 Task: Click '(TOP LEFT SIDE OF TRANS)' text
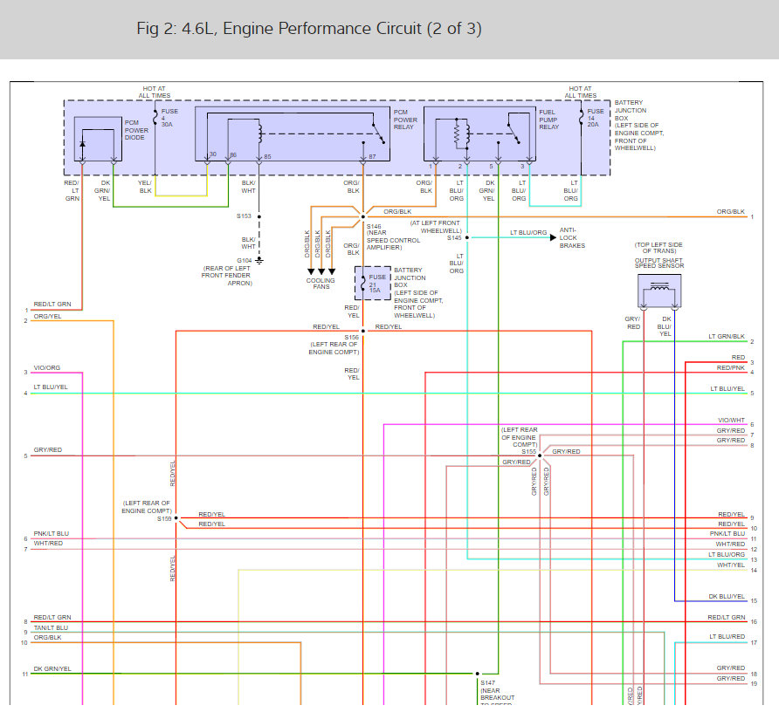[x=658, y=248]
